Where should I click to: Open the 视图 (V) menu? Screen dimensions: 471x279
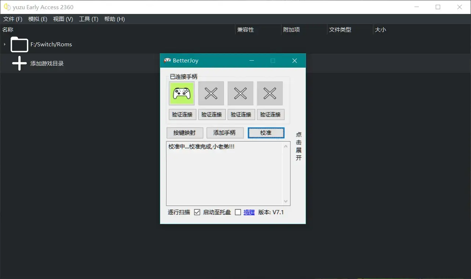(x=63, y=19)
